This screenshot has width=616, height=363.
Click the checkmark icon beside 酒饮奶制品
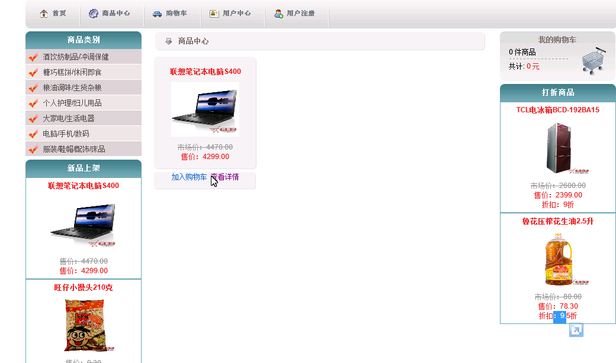pyautogui.click(x=33, y=57)
